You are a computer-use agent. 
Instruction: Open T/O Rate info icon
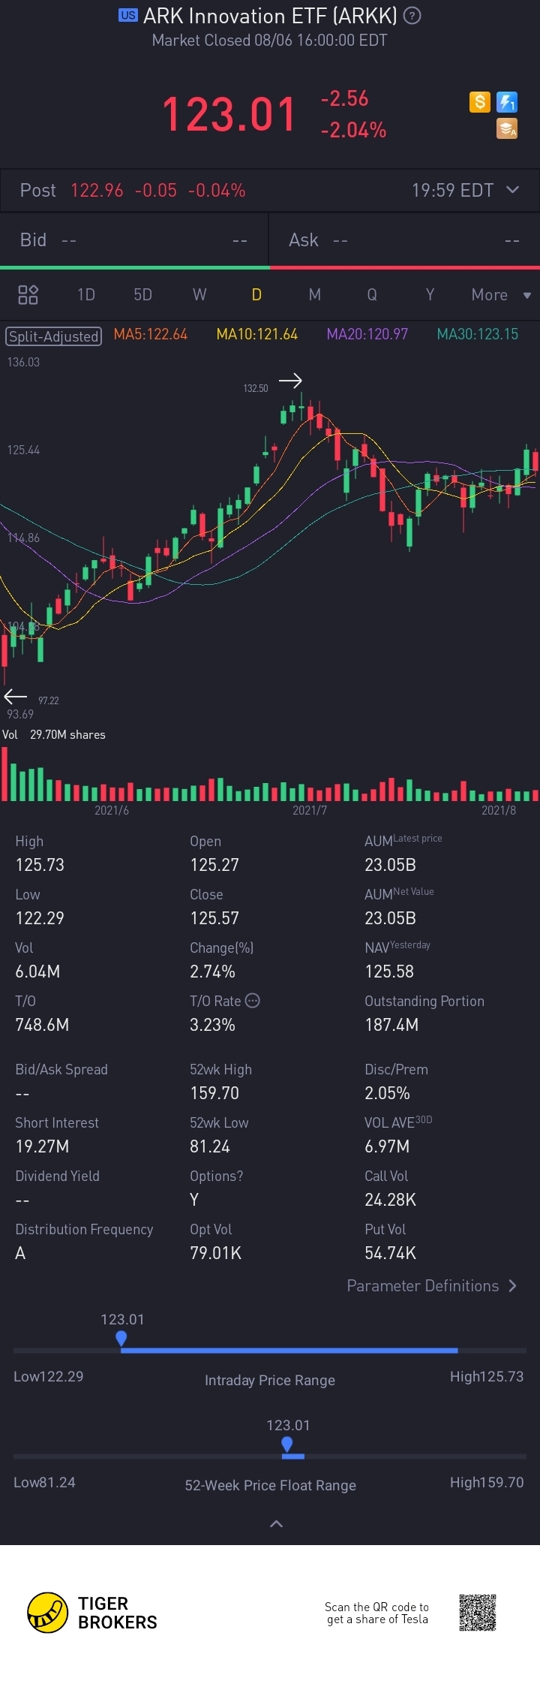253,1000
